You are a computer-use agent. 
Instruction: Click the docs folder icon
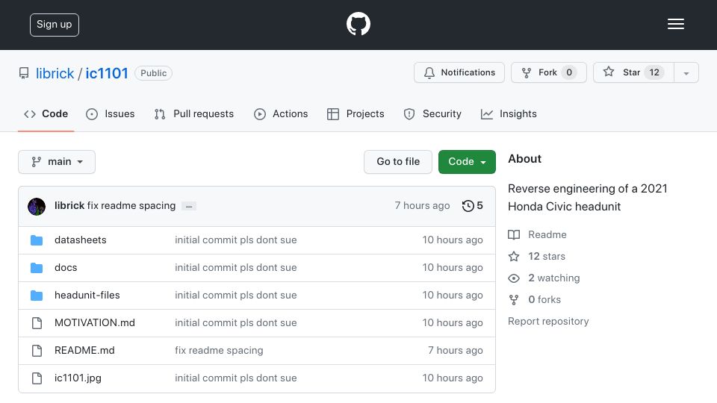pyautogui.click(x=37, y=268)
